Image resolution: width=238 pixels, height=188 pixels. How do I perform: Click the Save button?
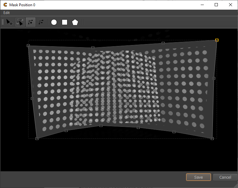[x=198, y=177]
